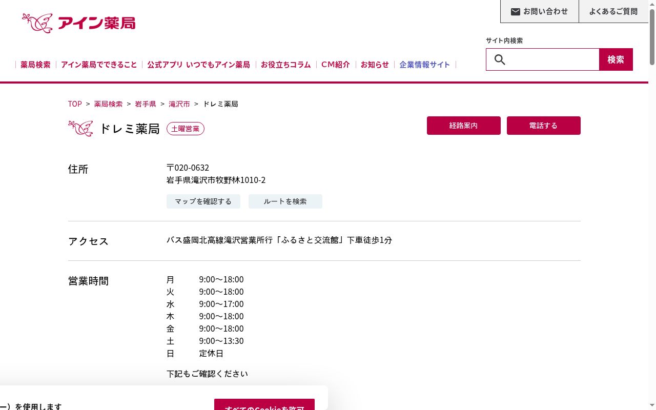The image size is (656, 410).
Task: Focus the サイト内検索 input field
Action: pyautogui.click(x=543, y=59)
